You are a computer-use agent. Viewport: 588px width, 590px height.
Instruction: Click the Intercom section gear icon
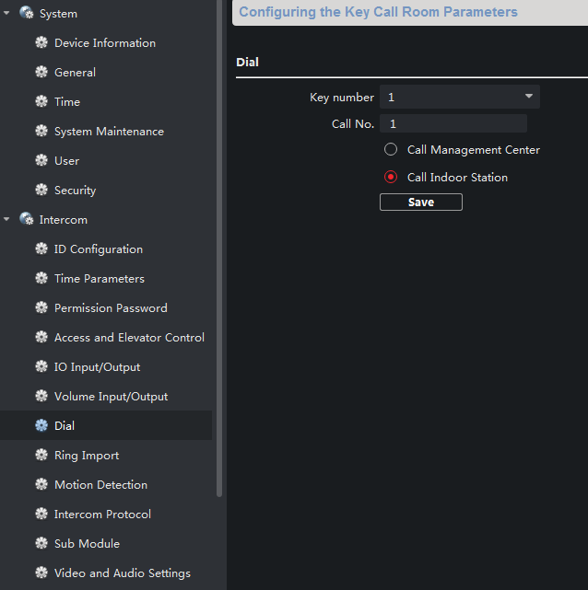[27, 220]
